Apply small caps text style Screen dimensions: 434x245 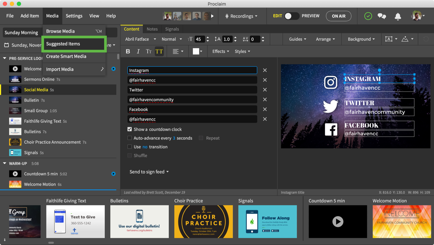click(x=149, y=51)
